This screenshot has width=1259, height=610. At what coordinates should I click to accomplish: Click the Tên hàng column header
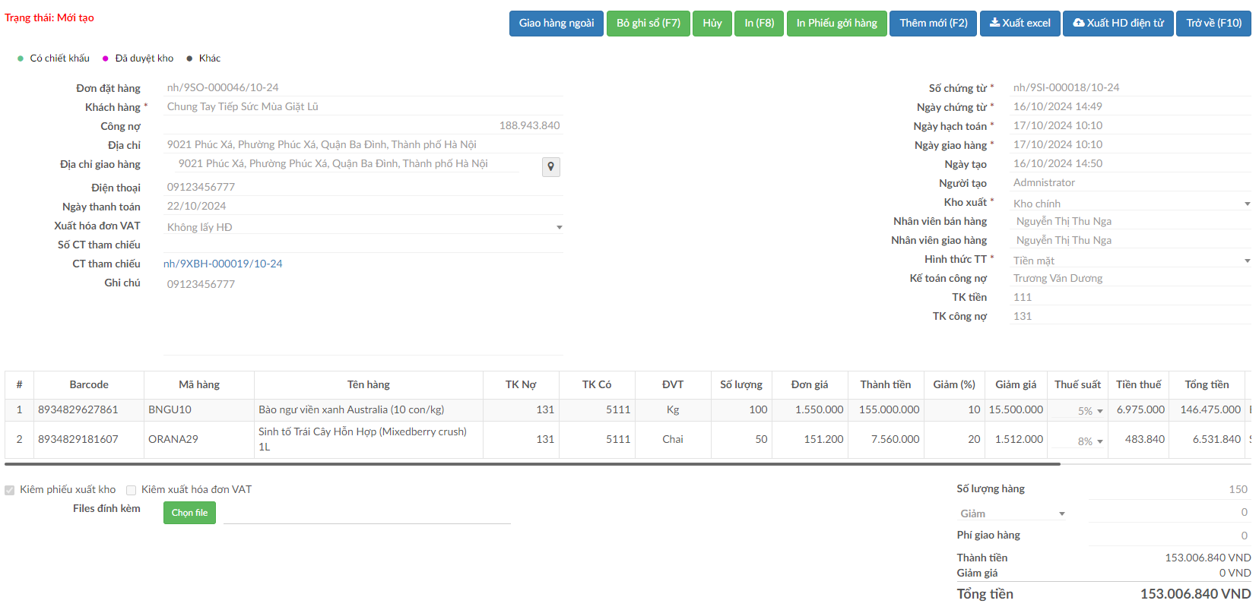click(x=369, y=385)
